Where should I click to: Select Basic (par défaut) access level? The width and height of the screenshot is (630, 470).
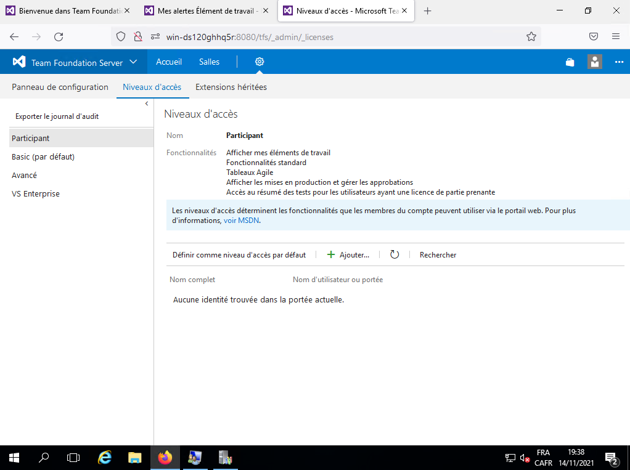(43, 157)
